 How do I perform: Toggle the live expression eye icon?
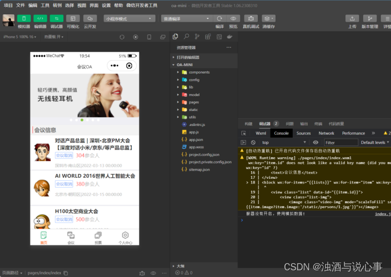(x=315, y=142)
